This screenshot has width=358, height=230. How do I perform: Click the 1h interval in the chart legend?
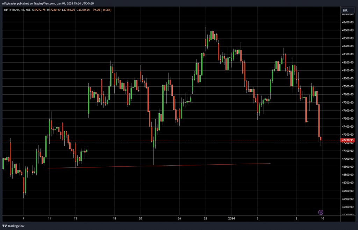(23, 10)
